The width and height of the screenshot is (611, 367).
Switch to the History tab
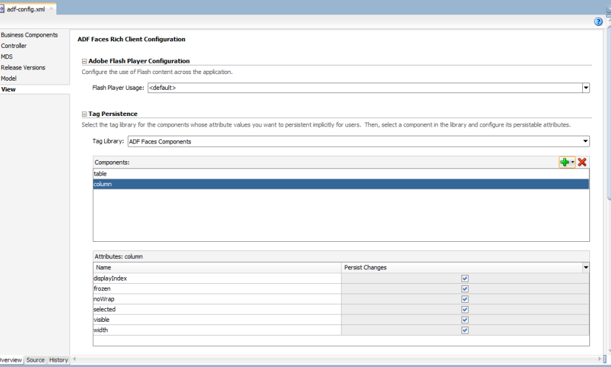click(x=58, y=360)
